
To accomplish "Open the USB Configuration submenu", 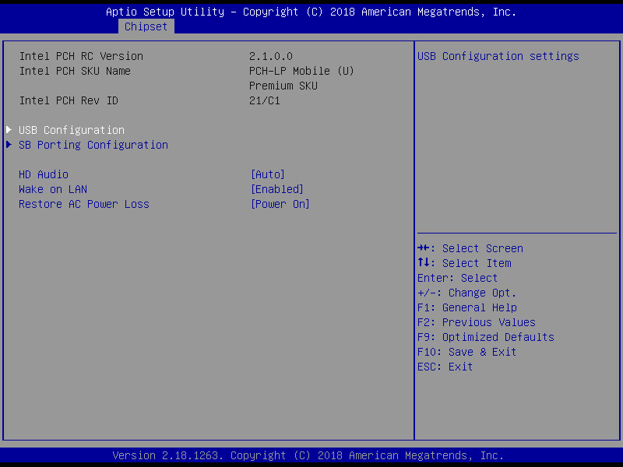I will pos(72,130).
